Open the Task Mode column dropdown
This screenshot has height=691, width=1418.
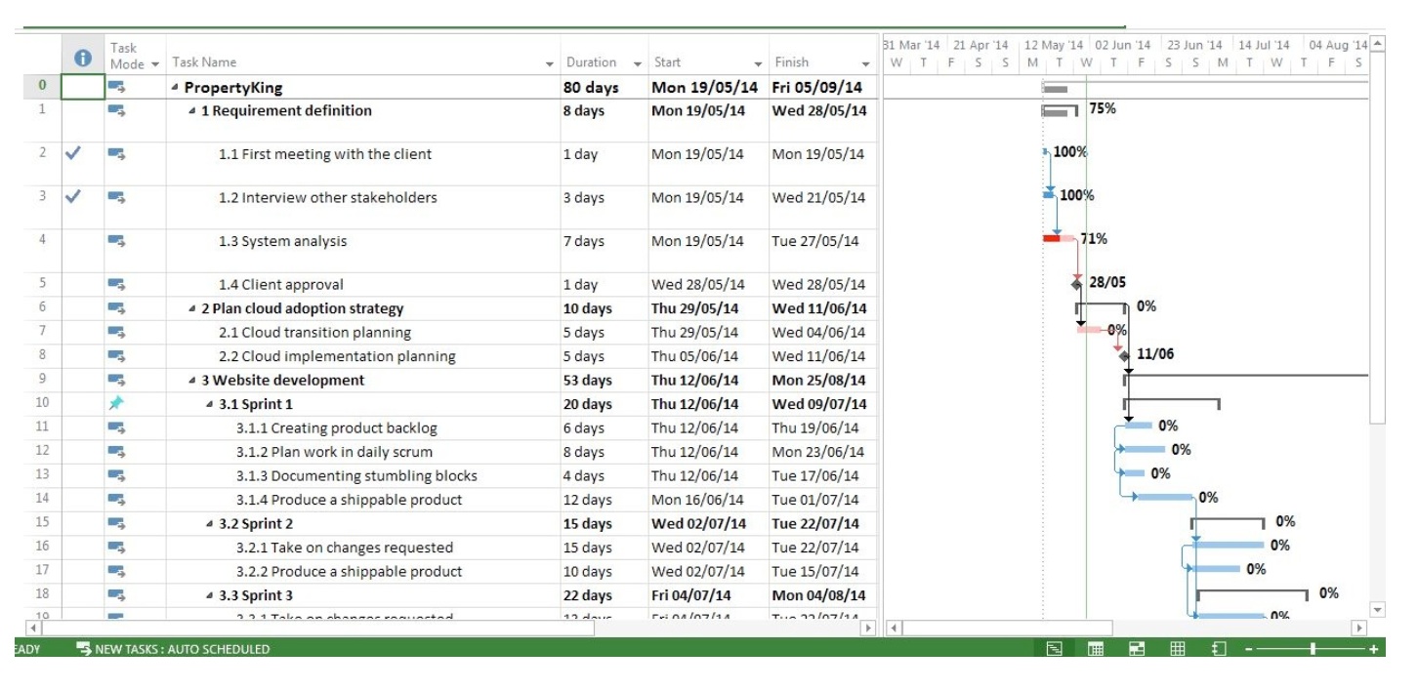pyautogui.click(x=153, y=64)
